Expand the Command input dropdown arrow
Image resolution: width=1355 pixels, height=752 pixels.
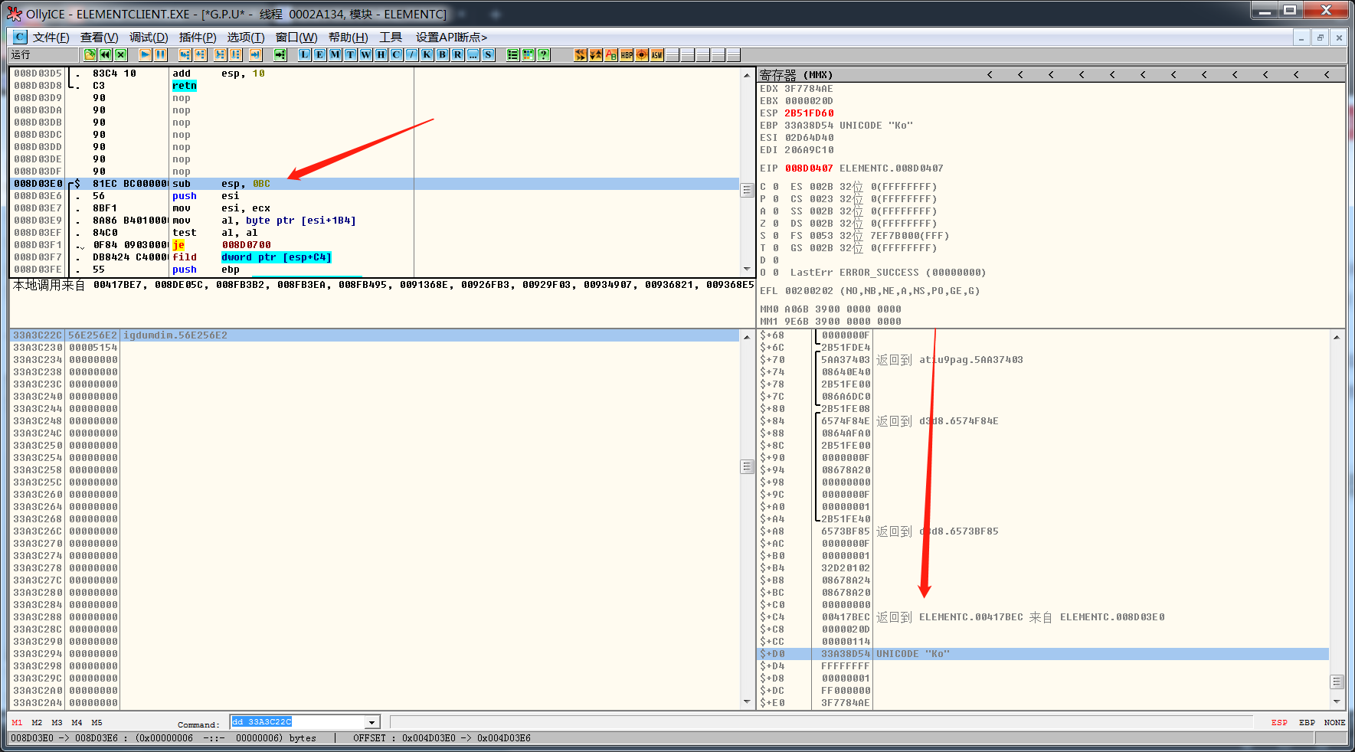coord(371,722)
